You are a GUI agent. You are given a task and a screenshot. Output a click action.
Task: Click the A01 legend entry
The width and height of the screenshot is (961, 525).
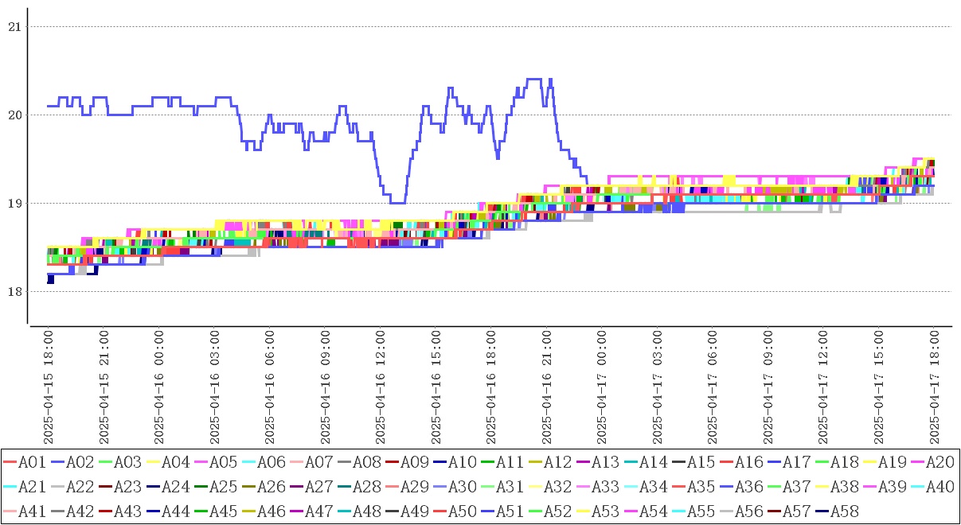pyautogui.click(x=32, y=461)
